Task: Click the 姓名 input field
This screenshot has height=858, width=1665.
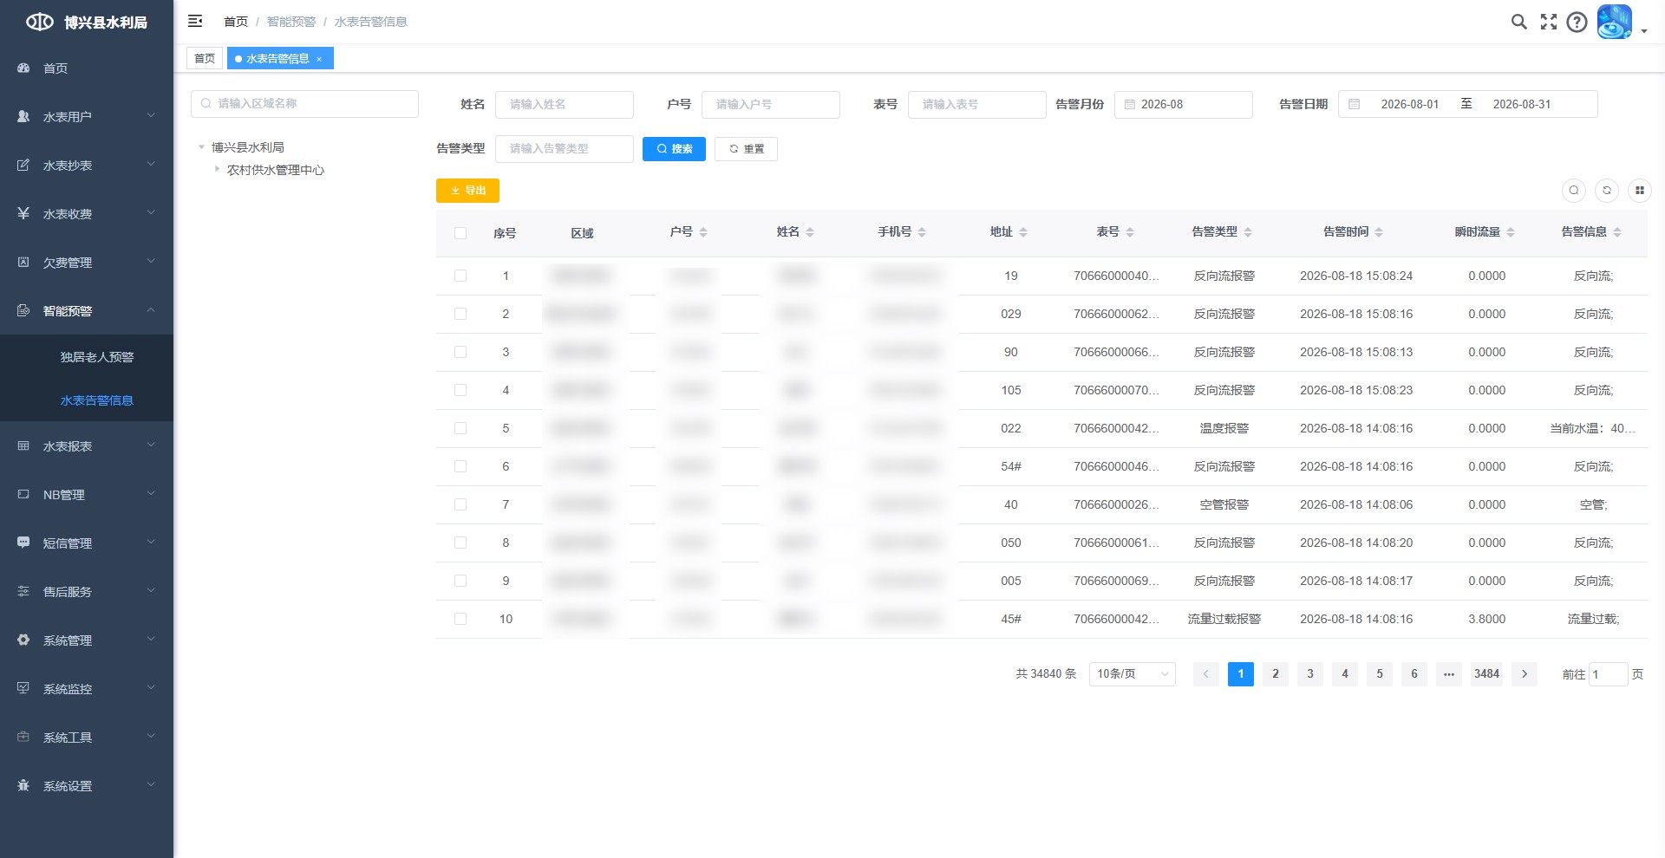Action: click(x=565, y=104)
